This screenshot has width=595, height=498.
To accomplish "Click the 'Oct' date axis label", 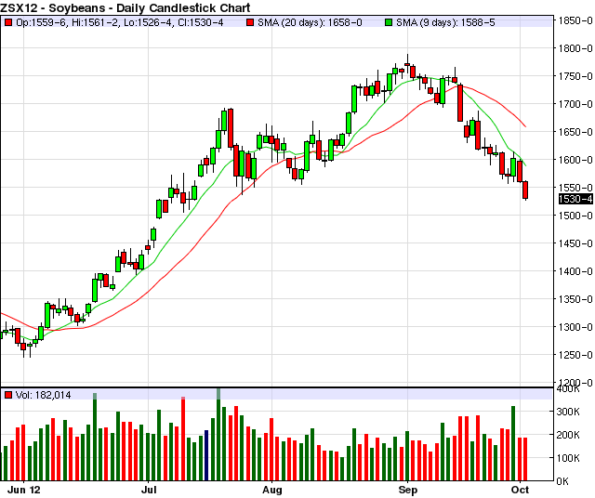I will click(520, 490).
